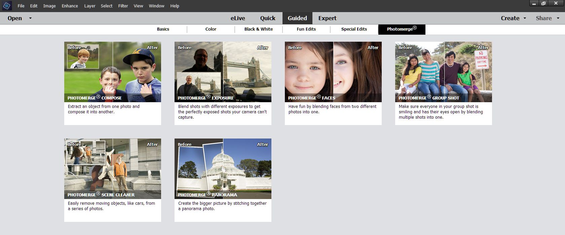565x235 pixels.
Task: Click the Create button
Action: 510,18
